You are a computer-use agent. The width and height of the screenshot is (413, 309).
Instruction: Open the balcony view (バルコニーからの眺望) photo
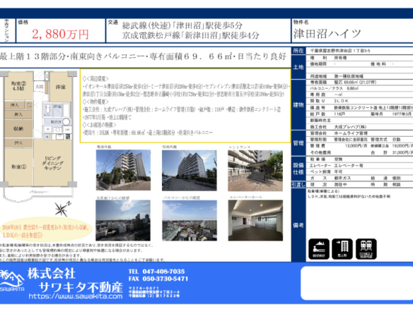(190, 220)
